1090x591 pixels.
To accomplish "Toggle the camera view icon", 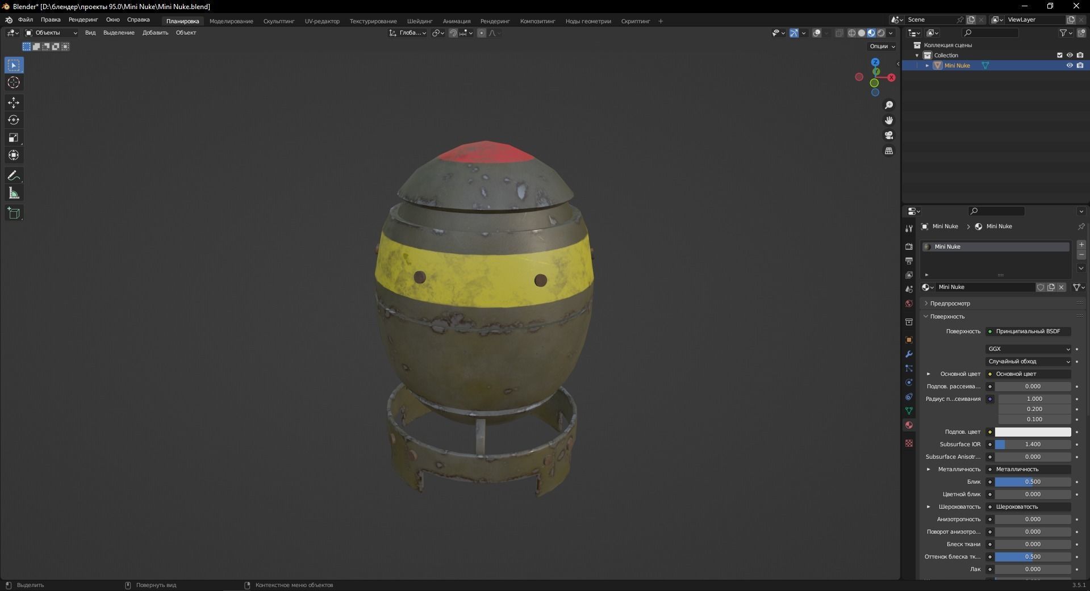I will click(889, 135).
